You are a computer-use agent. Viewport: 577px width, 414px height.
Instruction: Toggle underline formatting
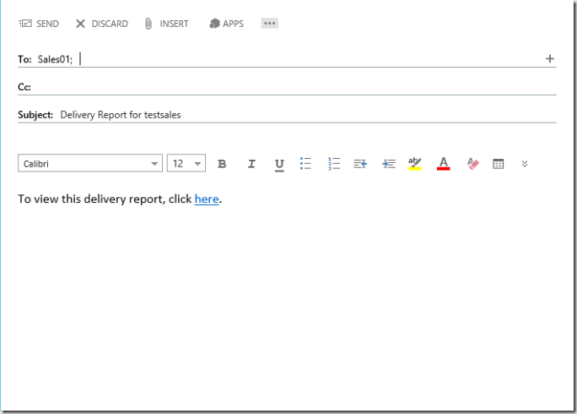pos(279,164)
